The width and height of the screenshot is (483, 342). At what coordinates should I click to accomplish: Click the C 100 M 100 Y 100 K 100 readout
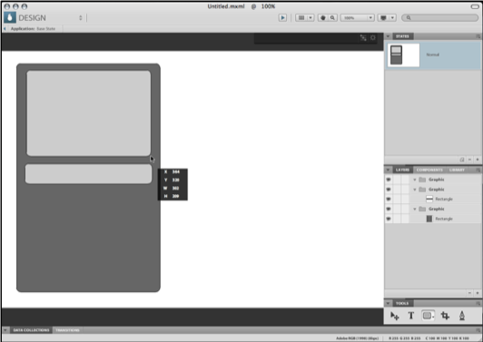448,338
